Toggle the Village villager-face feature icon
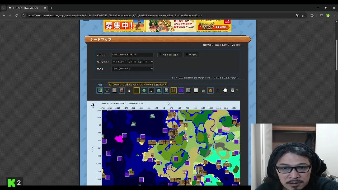 coord(122,91)
